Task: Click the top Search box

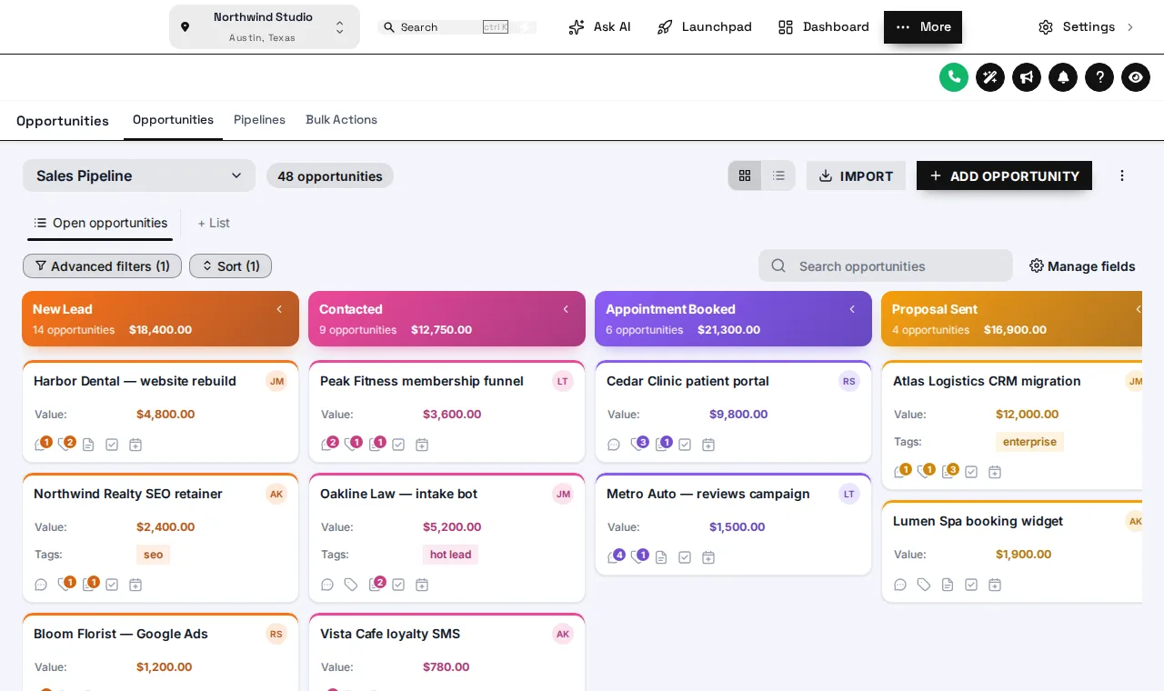Action: pyautogui.click(x=457, y=27)
